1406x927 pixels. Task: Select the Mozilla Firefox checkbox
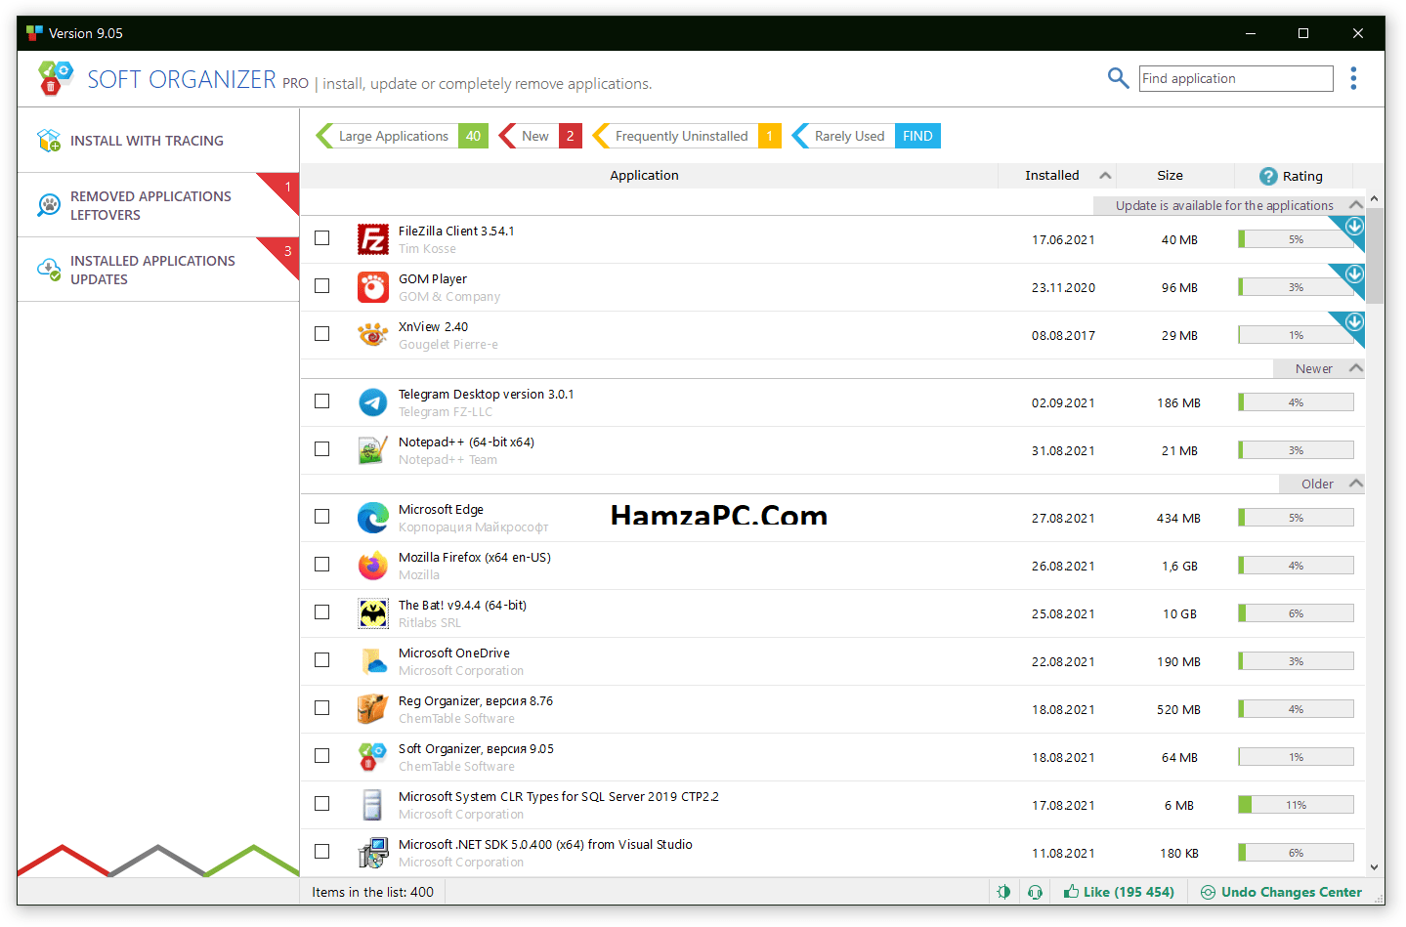pyautogui.click(x=322, y=565)
